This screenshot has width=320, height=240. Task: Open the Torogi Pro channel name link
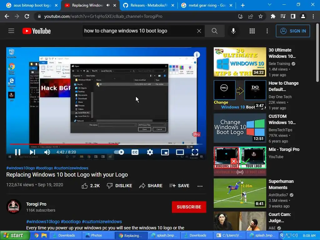point(36,204)
